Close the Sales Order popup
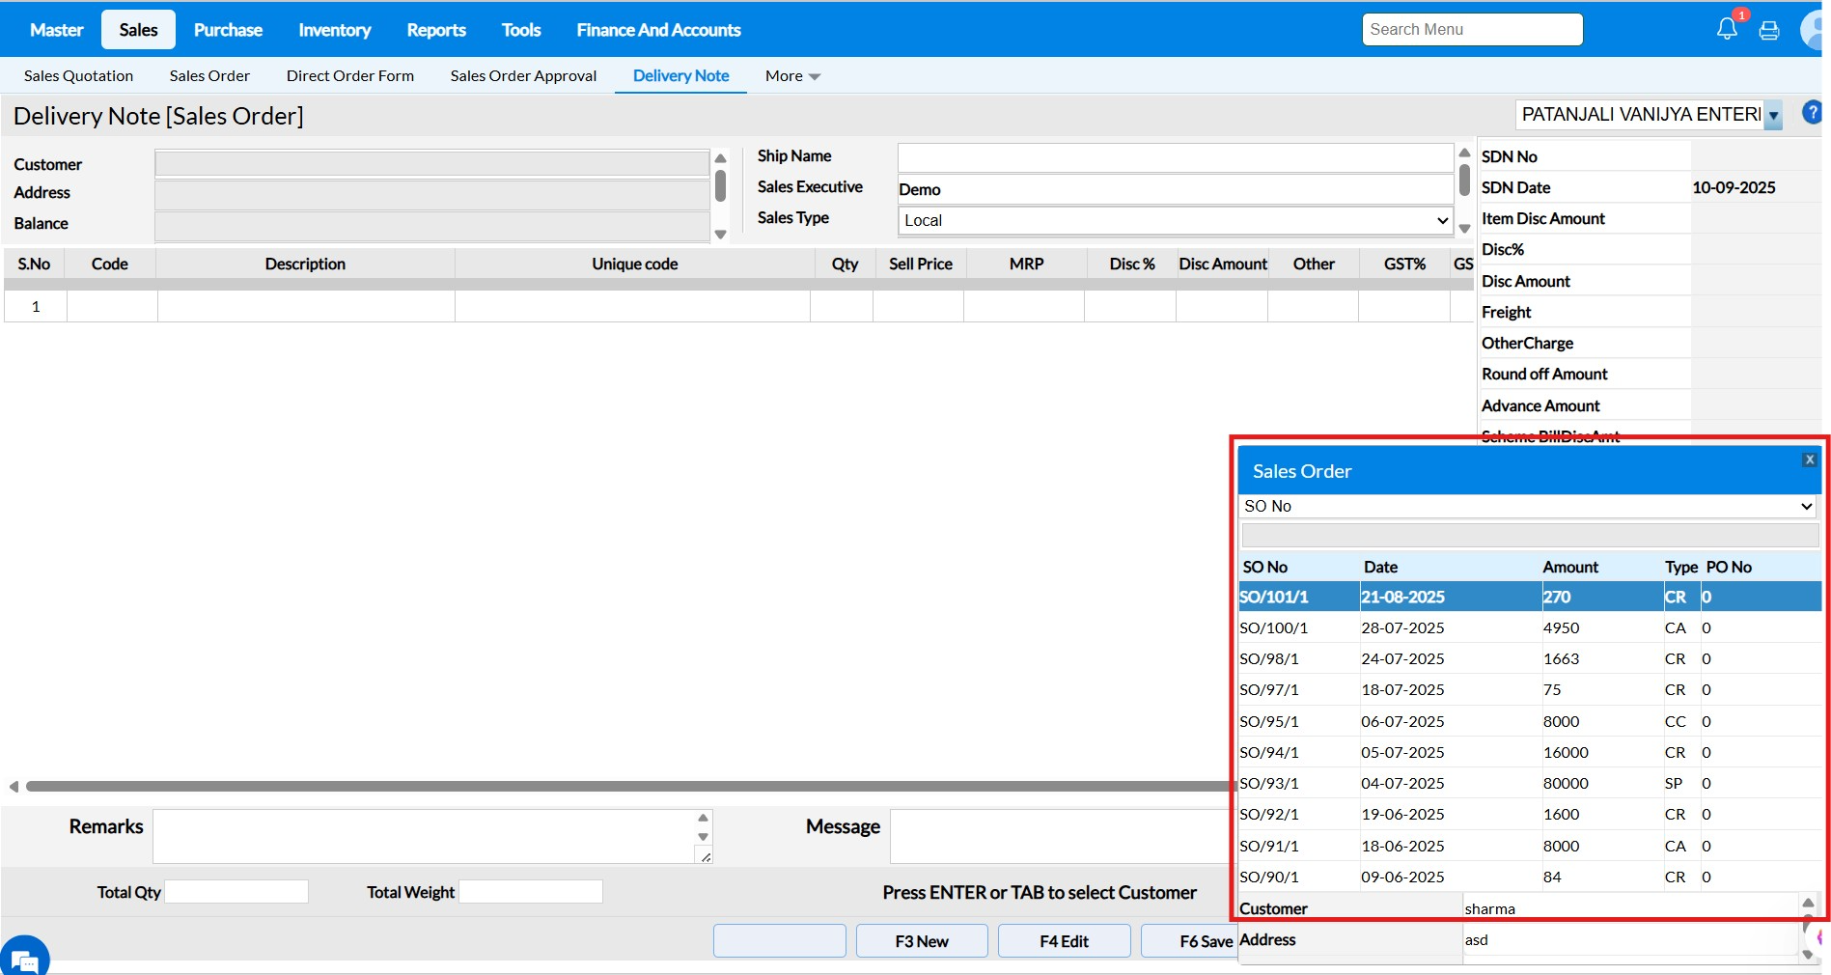Viewport: 1831px width, 975px height. (1810, 460)
